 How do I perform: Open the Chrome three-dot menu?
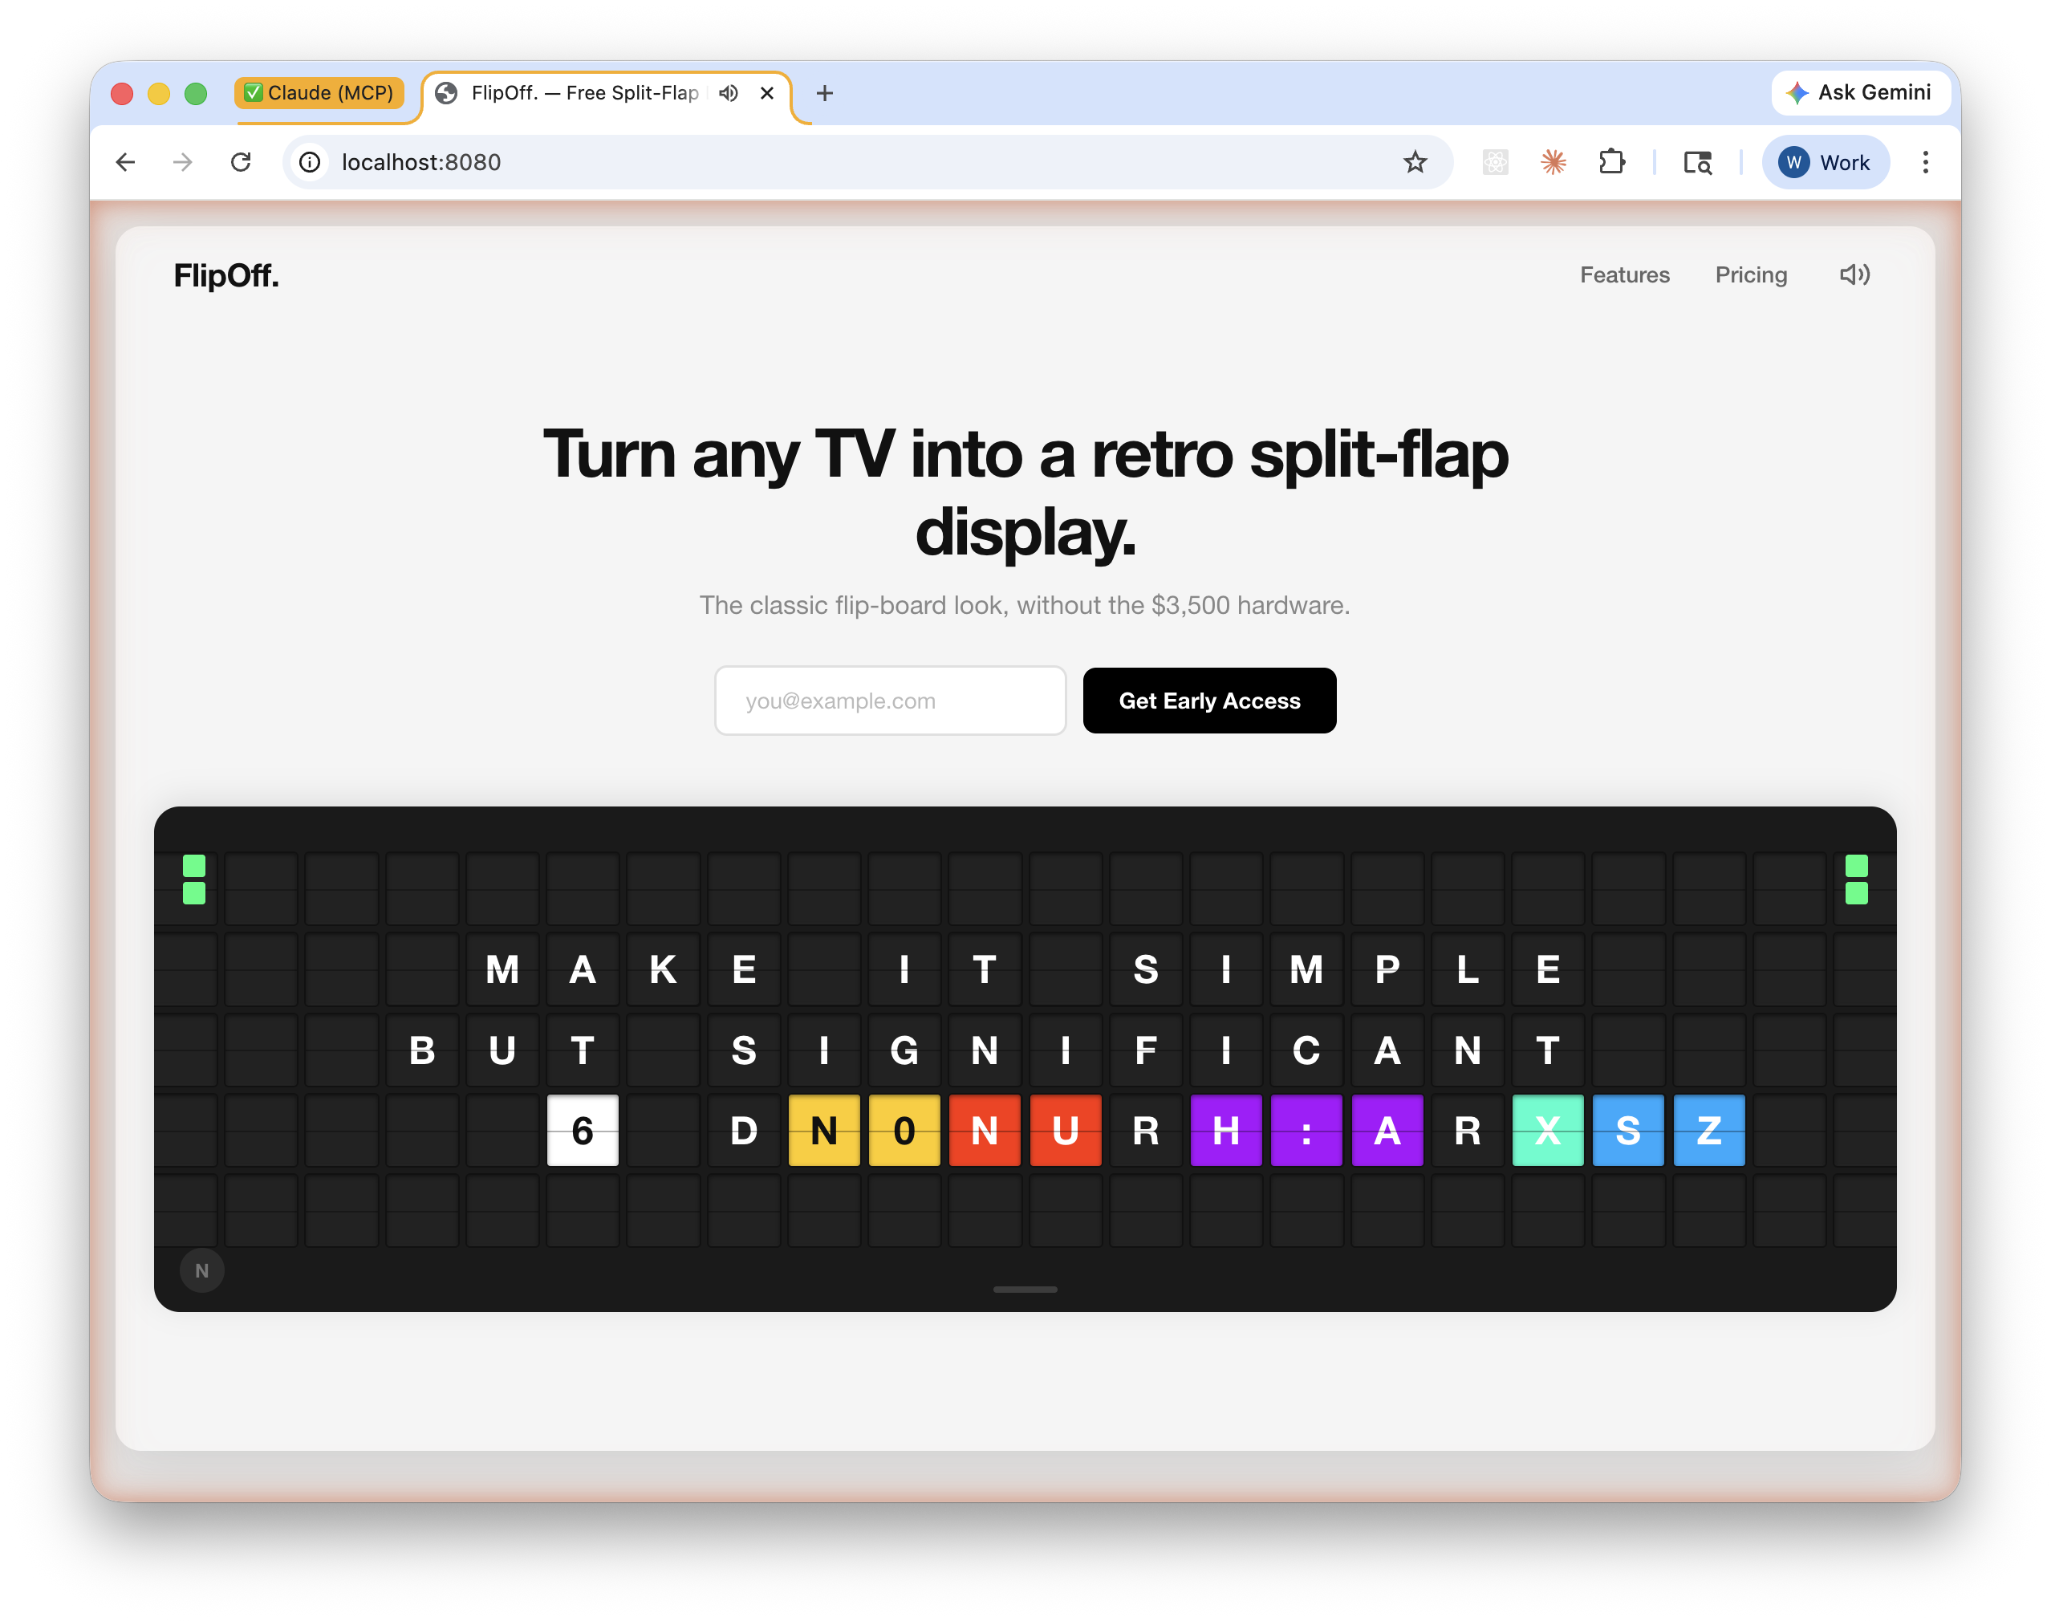[x=1926, y=162]
